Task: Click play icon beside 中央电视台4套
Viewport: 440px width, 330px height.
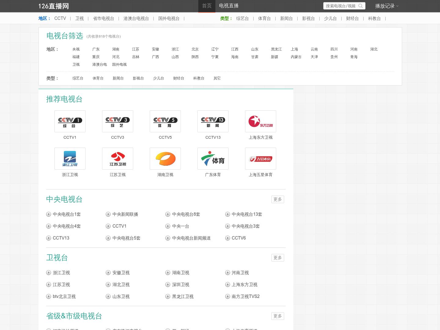Action: click(49, 226)
